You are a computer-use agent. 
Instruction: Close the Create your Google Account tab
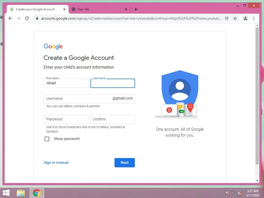tap(64, 9)
